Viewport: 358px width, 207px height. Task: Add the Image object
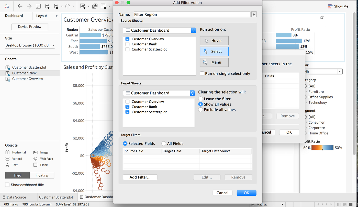click(x=41, y=152)
